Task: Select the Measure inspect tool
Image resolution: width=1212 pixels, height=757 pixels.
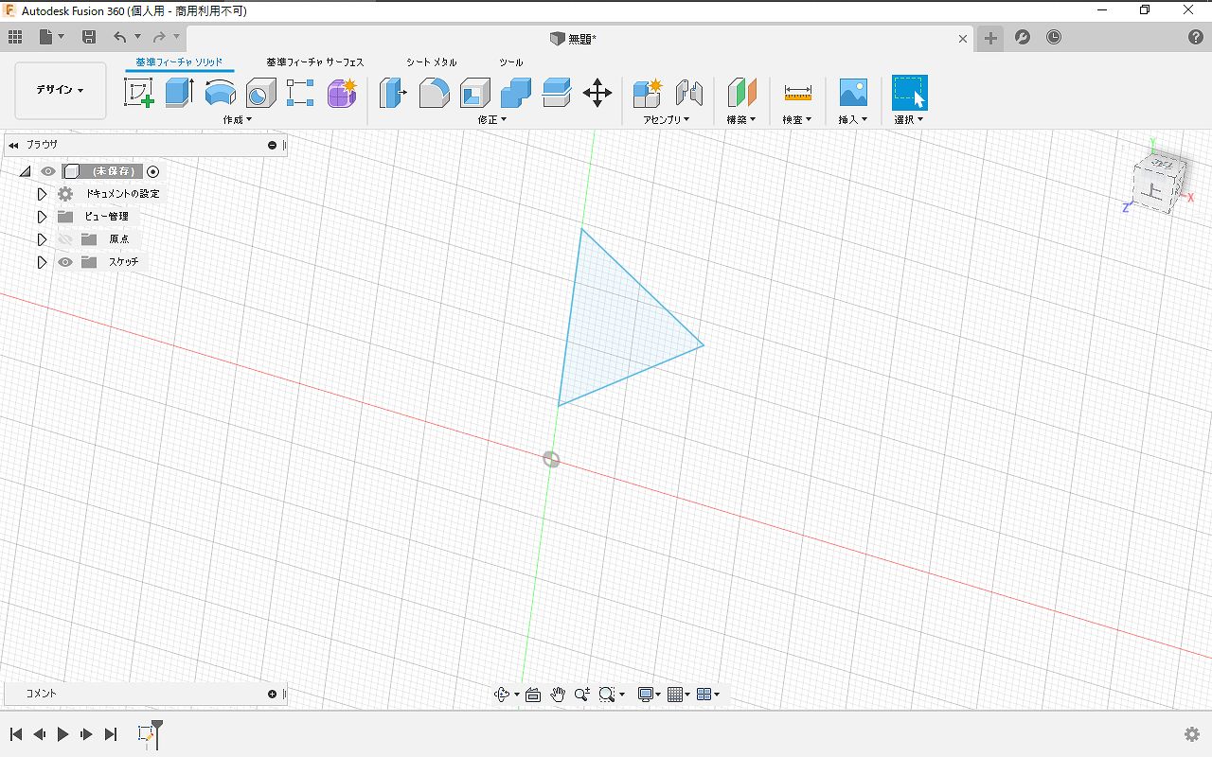Action: (798, 93)
